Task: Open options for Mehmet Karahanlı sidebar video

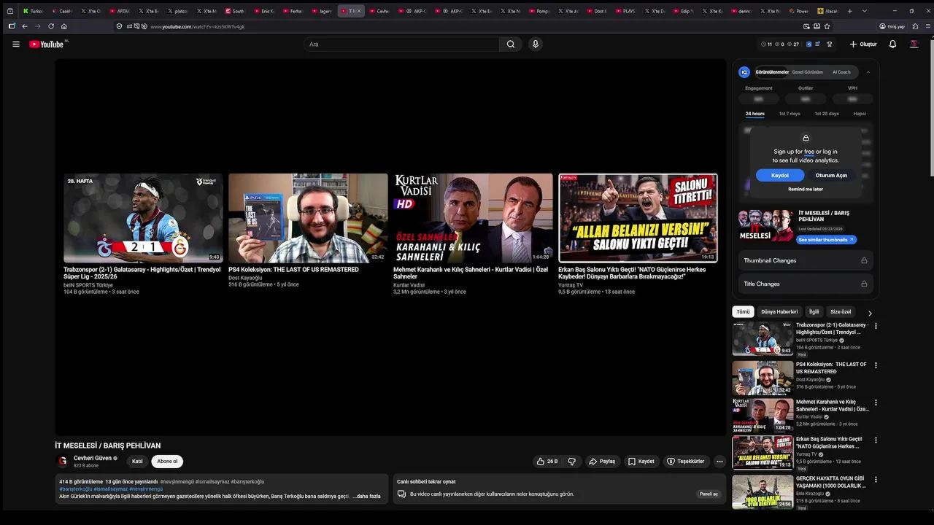Action: tap(876, 402)
